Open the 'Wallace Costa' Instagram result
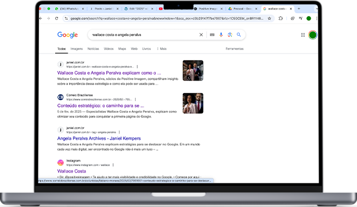 (x=71, y=171)
